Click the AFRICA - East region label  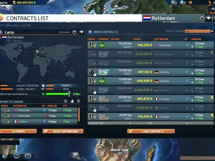(119, 150)
